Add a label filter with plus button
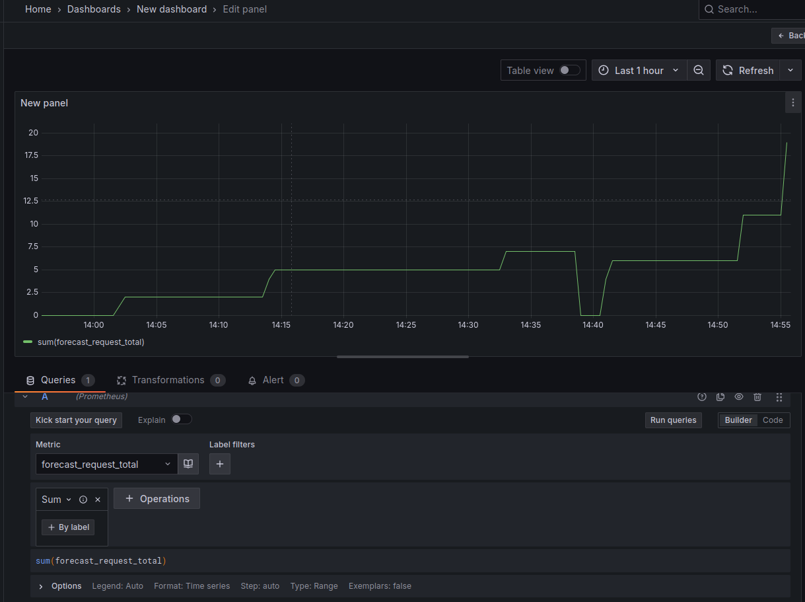Image resolution: width=805 pixels, height=602 pixels. click(220, 464)
